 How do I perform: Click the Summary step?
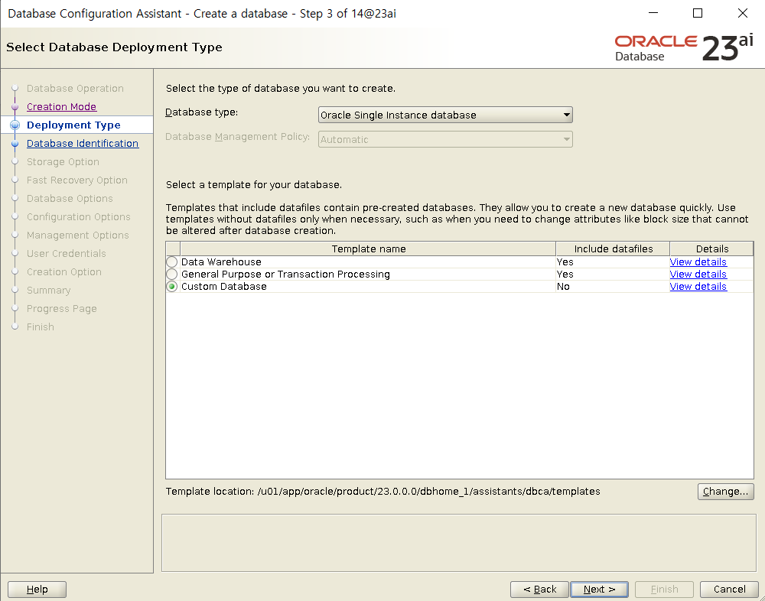tap(49, 291)
